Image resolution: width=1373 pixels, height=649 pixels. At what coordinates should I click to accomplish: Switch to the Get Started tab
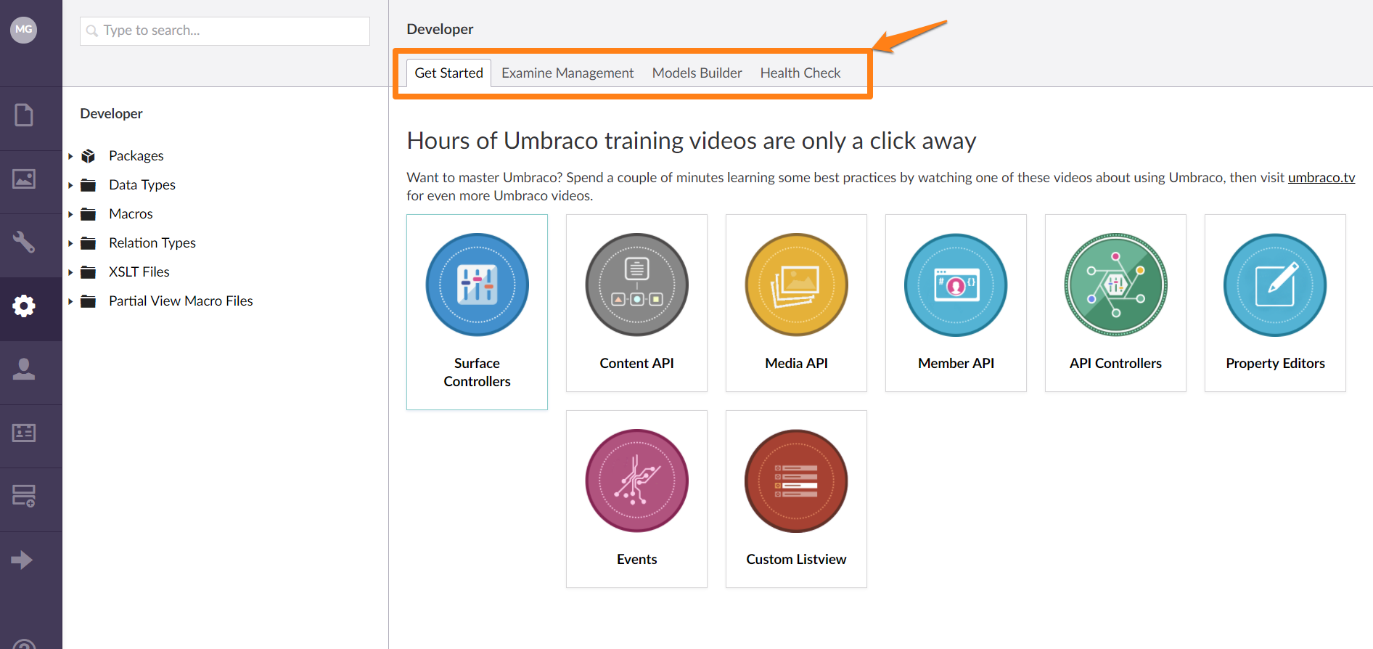448,73
